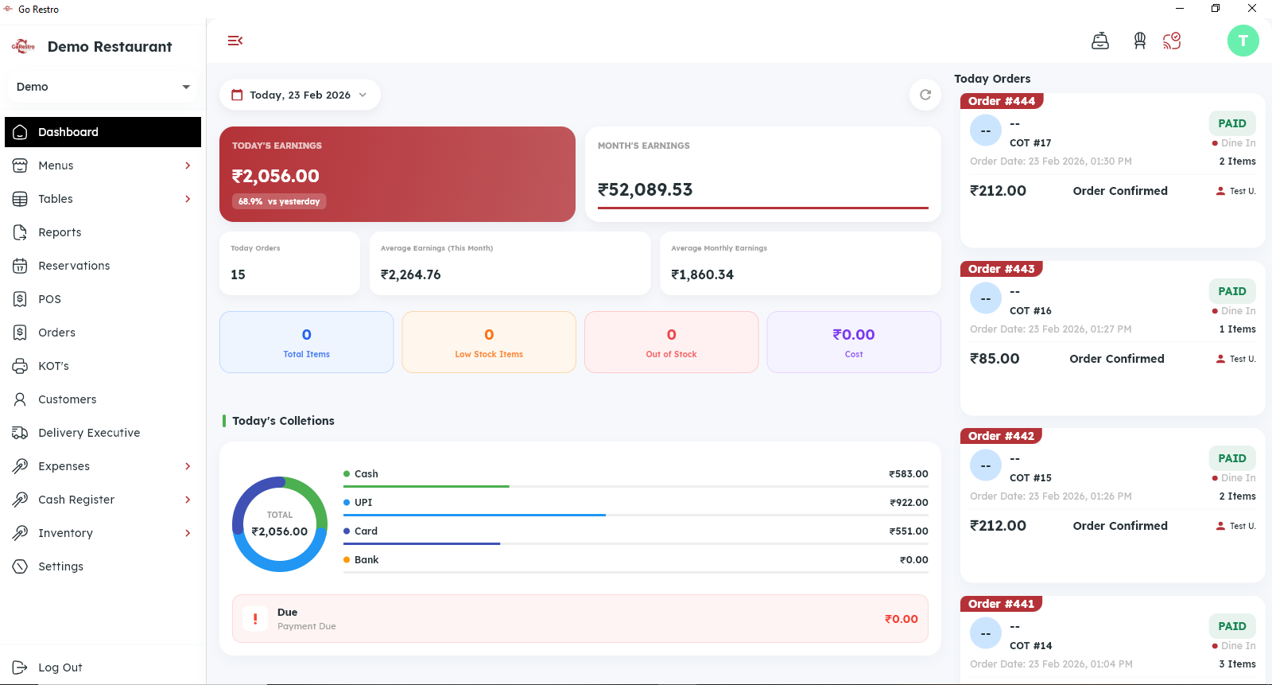Click the Due Payment Due ₹0.00 amount
Image resolution: width=1272 pixels, height=685 pixels.
coord(902,619)
